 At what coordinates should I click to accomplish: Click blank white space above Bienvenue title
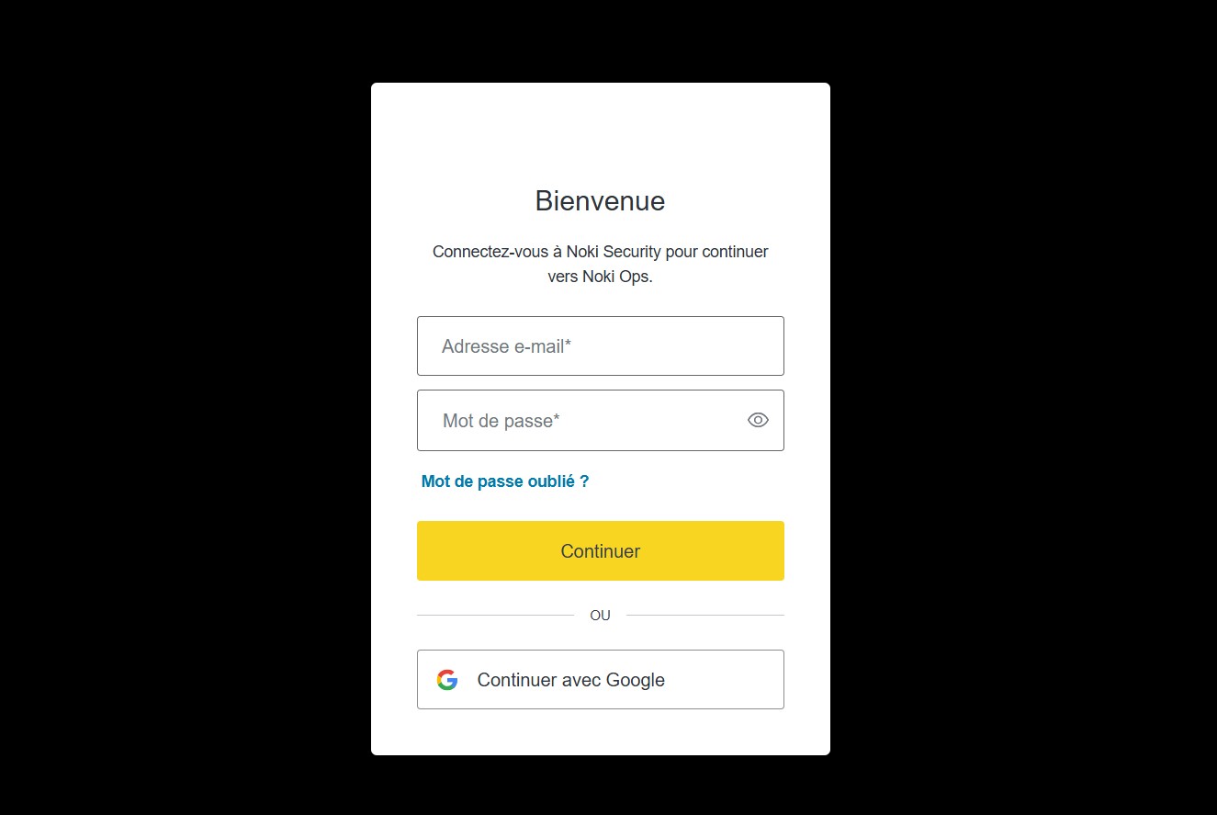click(x=601, y=133)
